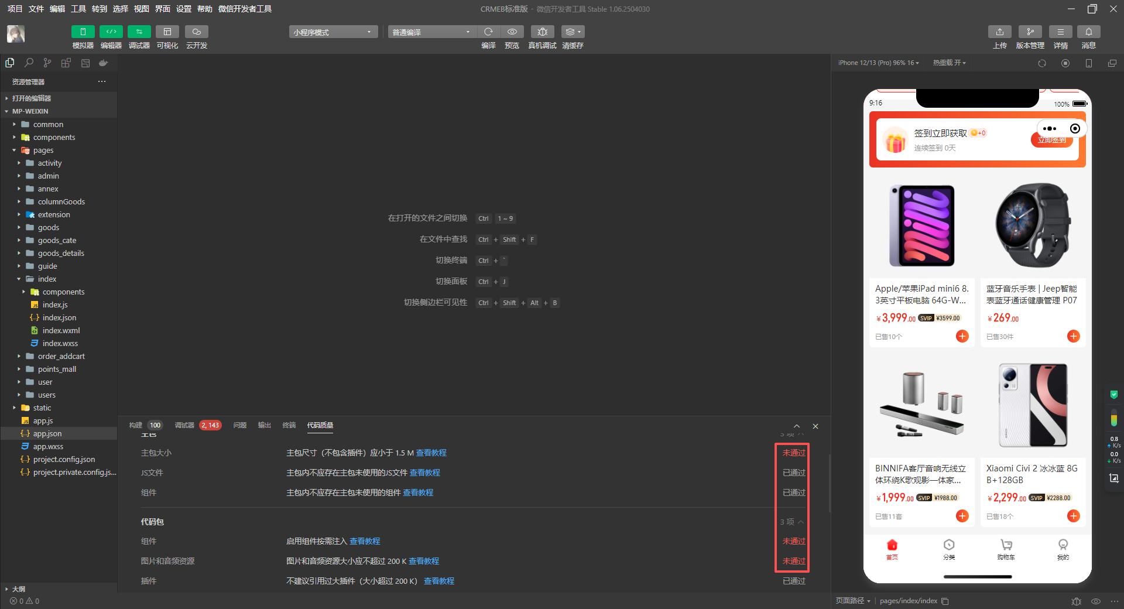
Task: Maximize the bottom panel with up chevron
Action: (x=797, y=426)
